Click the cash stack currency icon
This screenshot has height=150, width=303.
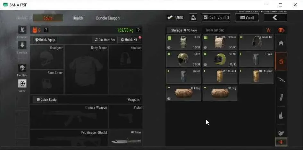click(x=170, y=18)
